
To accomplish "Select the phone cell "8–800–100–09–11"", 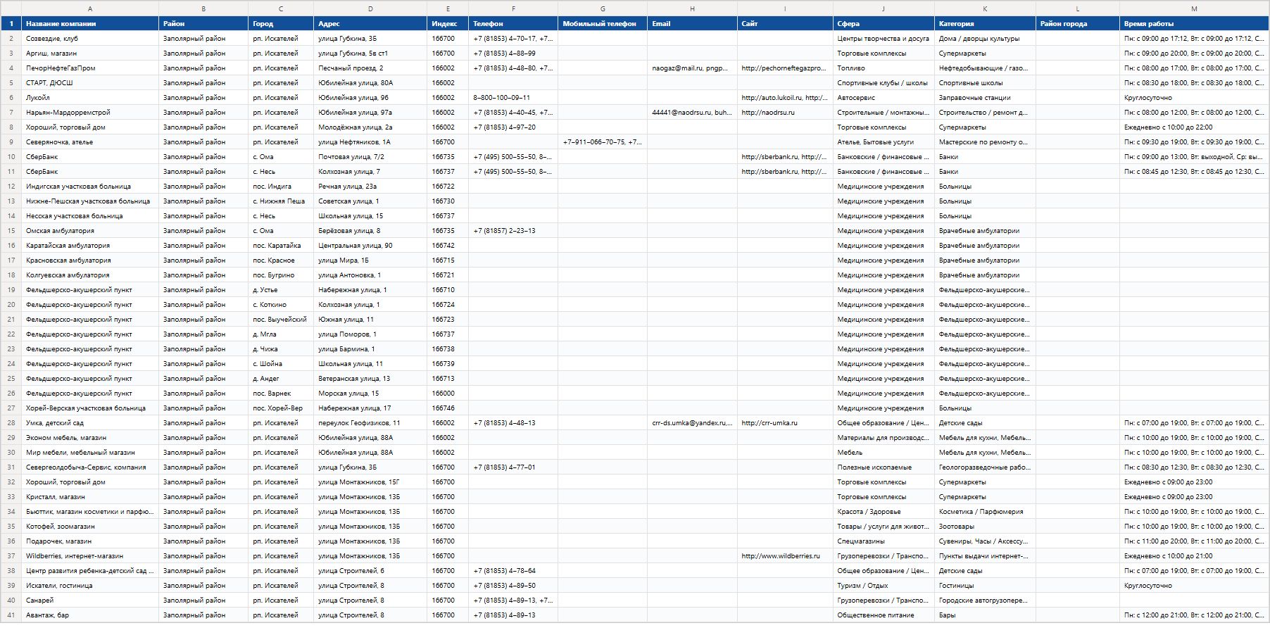I will click(513, 98).
